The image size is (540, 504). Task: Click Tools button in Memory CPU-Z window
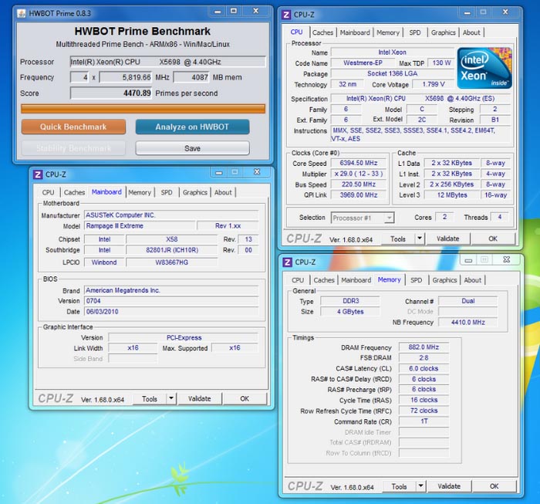tap(399, 486)
